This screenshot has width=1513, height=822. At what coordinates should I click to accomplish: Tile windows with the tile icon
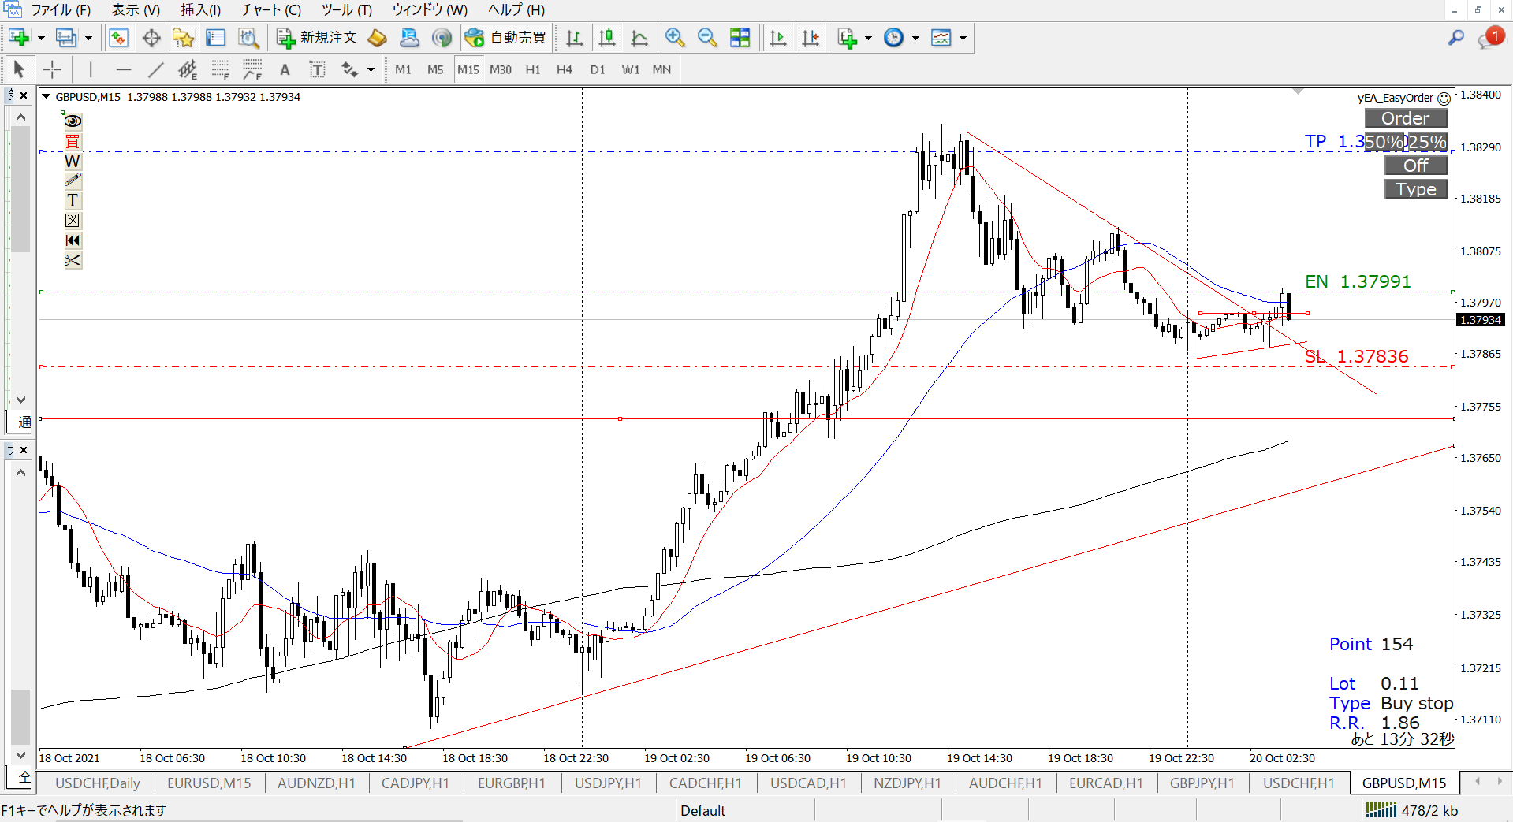740,37
